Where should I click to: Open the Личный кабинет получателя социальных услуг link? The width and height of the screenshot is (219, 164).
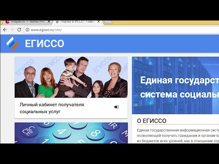point(52,108)
